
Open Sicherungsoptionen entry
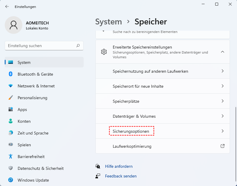coord(131,131)
